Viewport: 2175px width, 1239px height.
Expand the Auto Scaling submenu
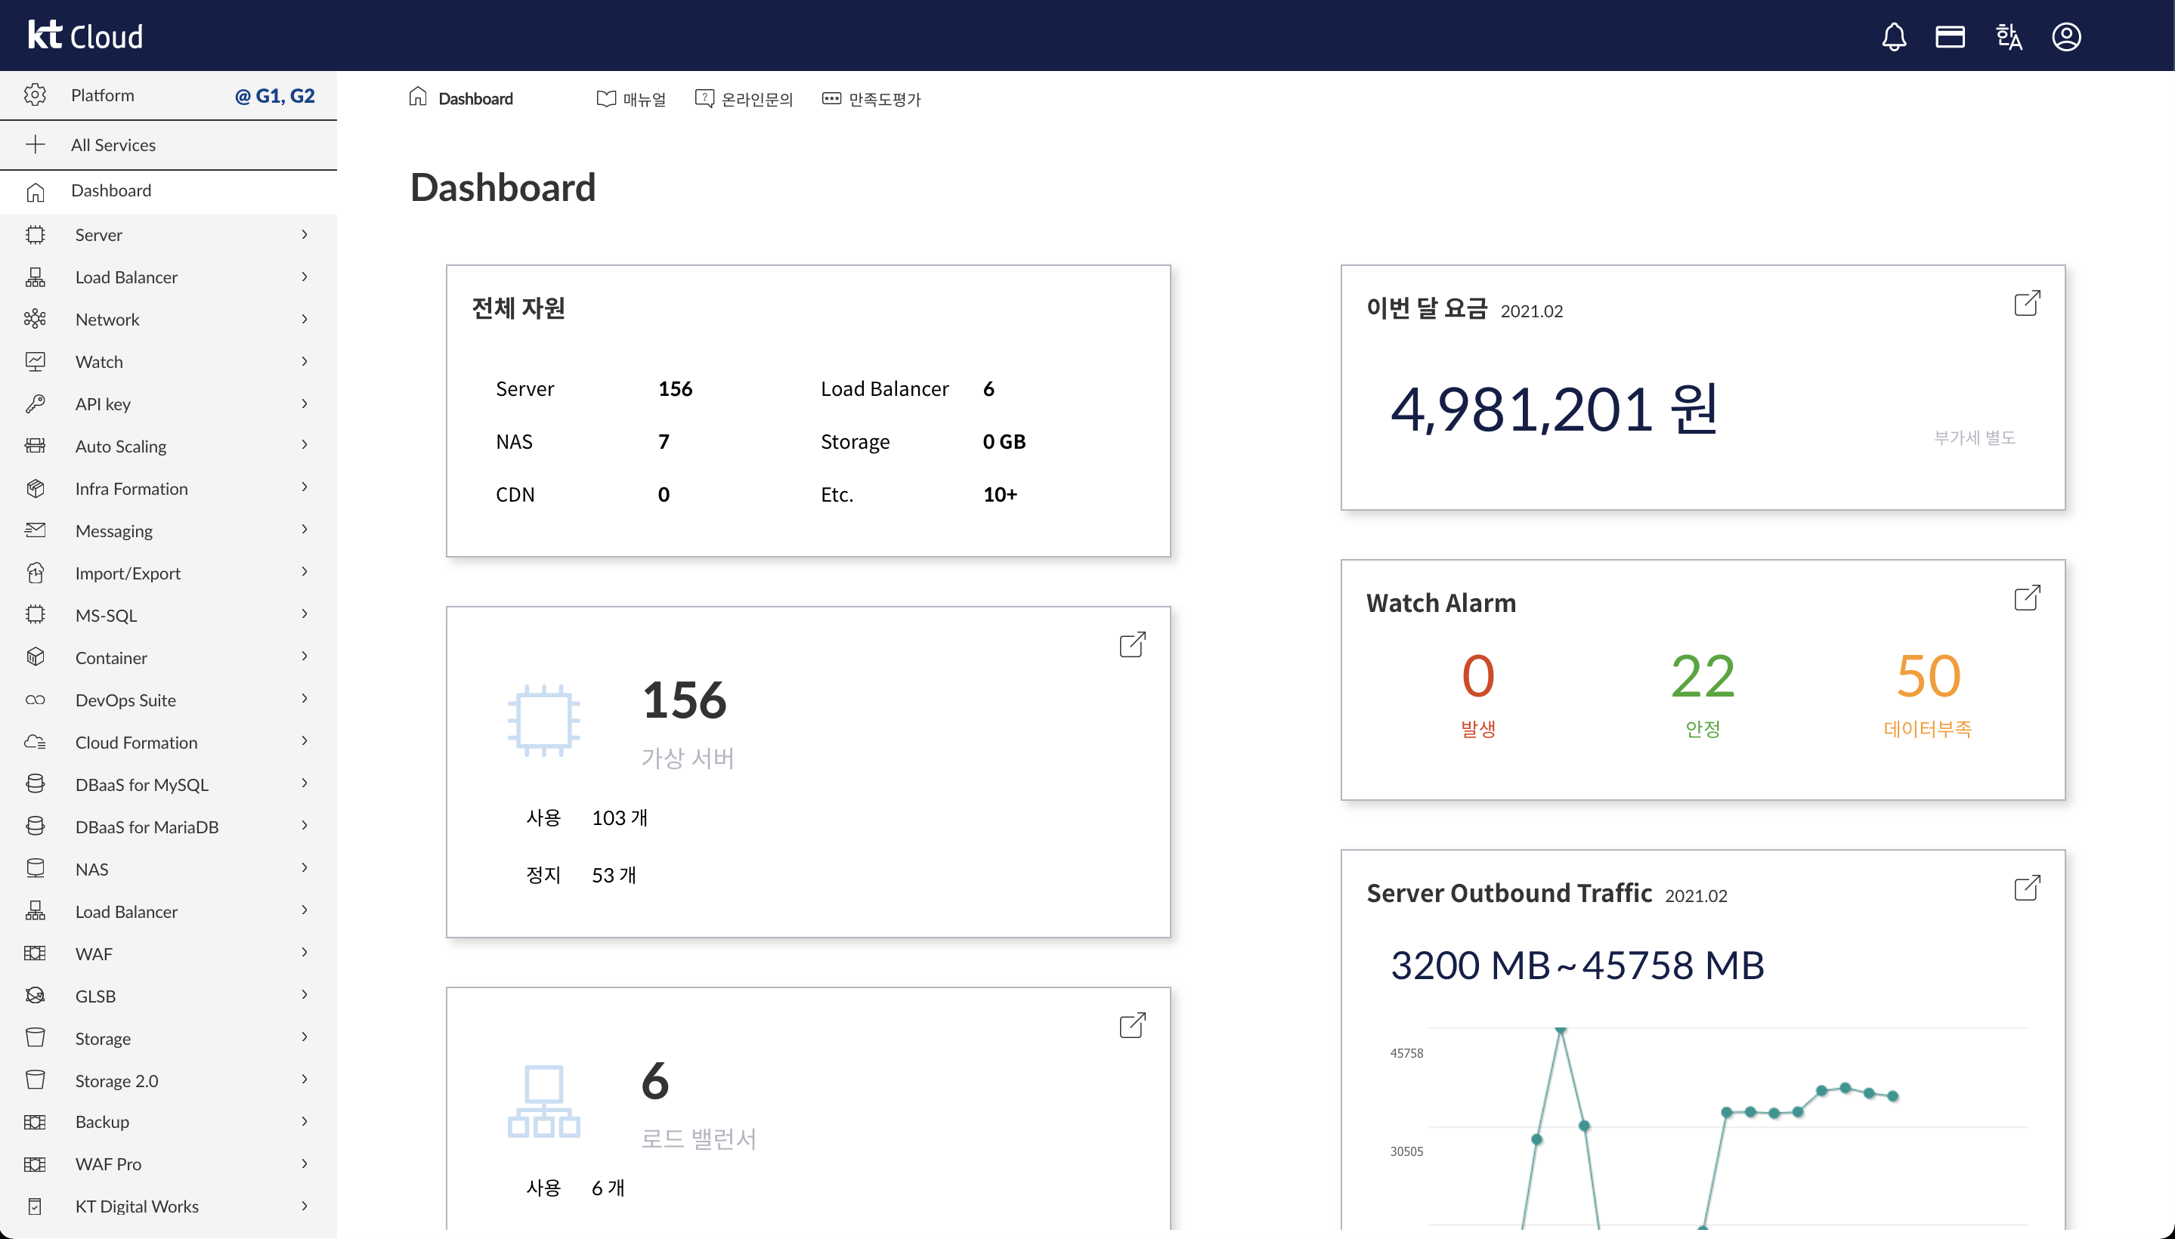pyautogui.click(x=304, y=445)
